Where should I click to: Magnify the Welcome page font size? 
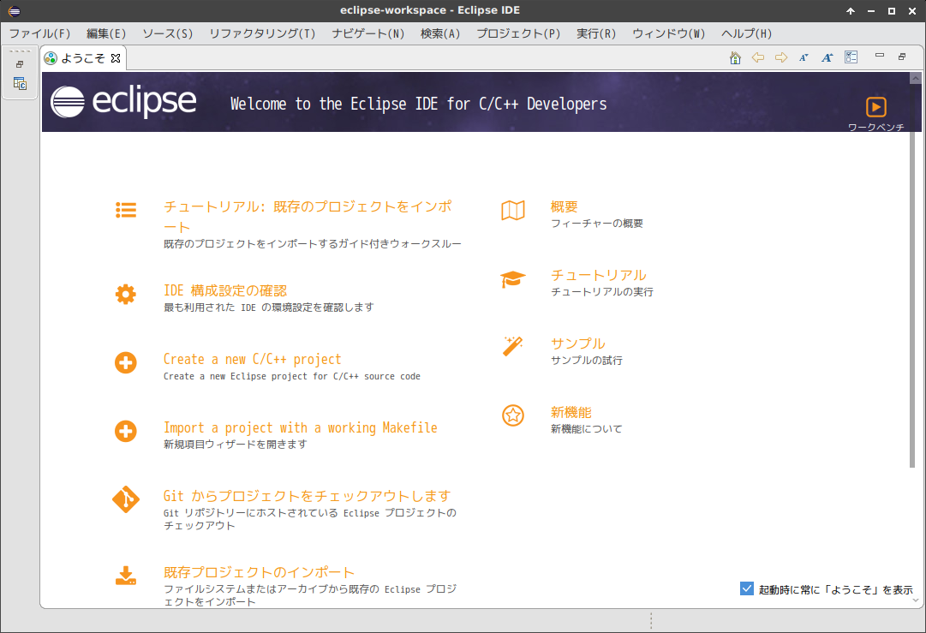827,57
